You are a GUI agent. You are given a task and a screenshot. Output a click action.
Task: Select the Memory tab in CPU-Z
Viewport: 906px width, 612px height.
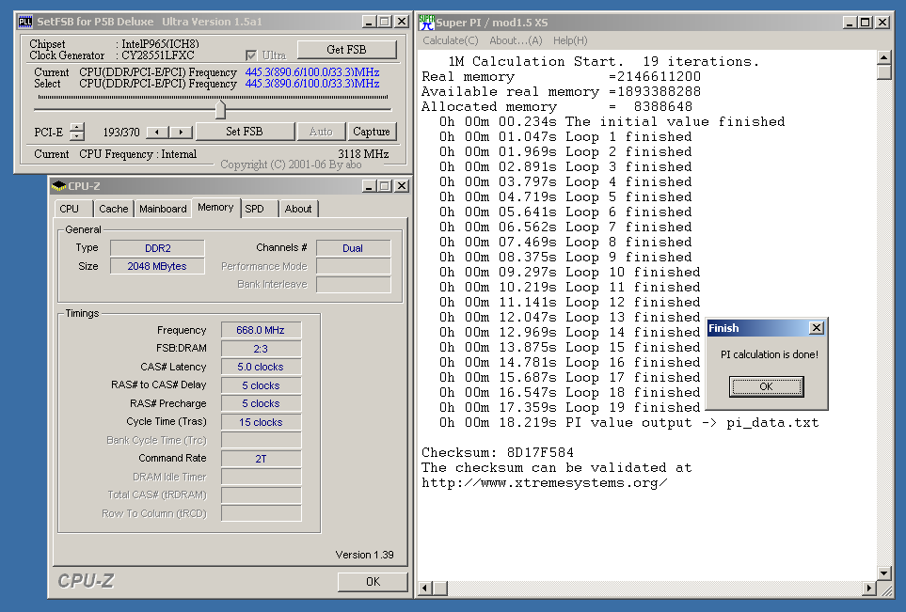pyautogui.click(x=215, y=207)
